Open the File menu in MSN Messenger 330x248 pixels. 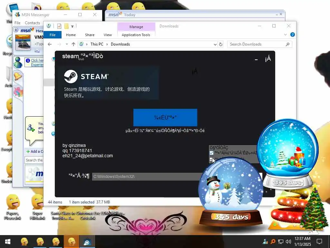[17, 23]
